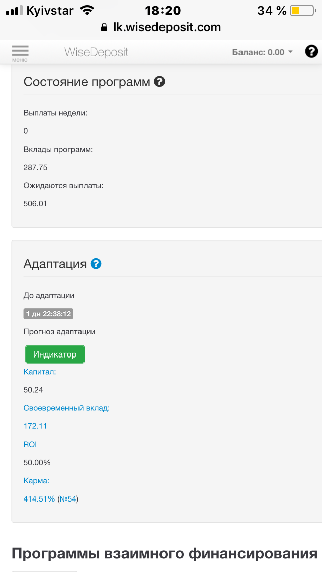Open the ROI link
The height and width of the screenshot is (572, 322).
[x=30, y=444]
